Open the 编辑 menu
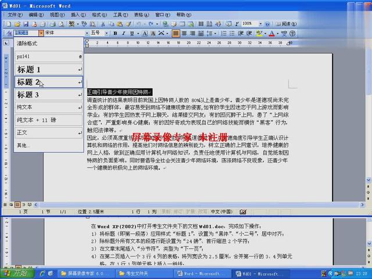 pos(36,15)
